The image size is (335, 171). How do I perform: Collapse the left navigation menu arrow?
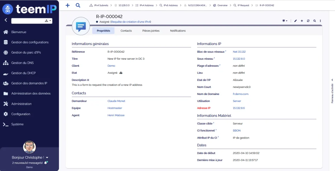pos(6,20)
